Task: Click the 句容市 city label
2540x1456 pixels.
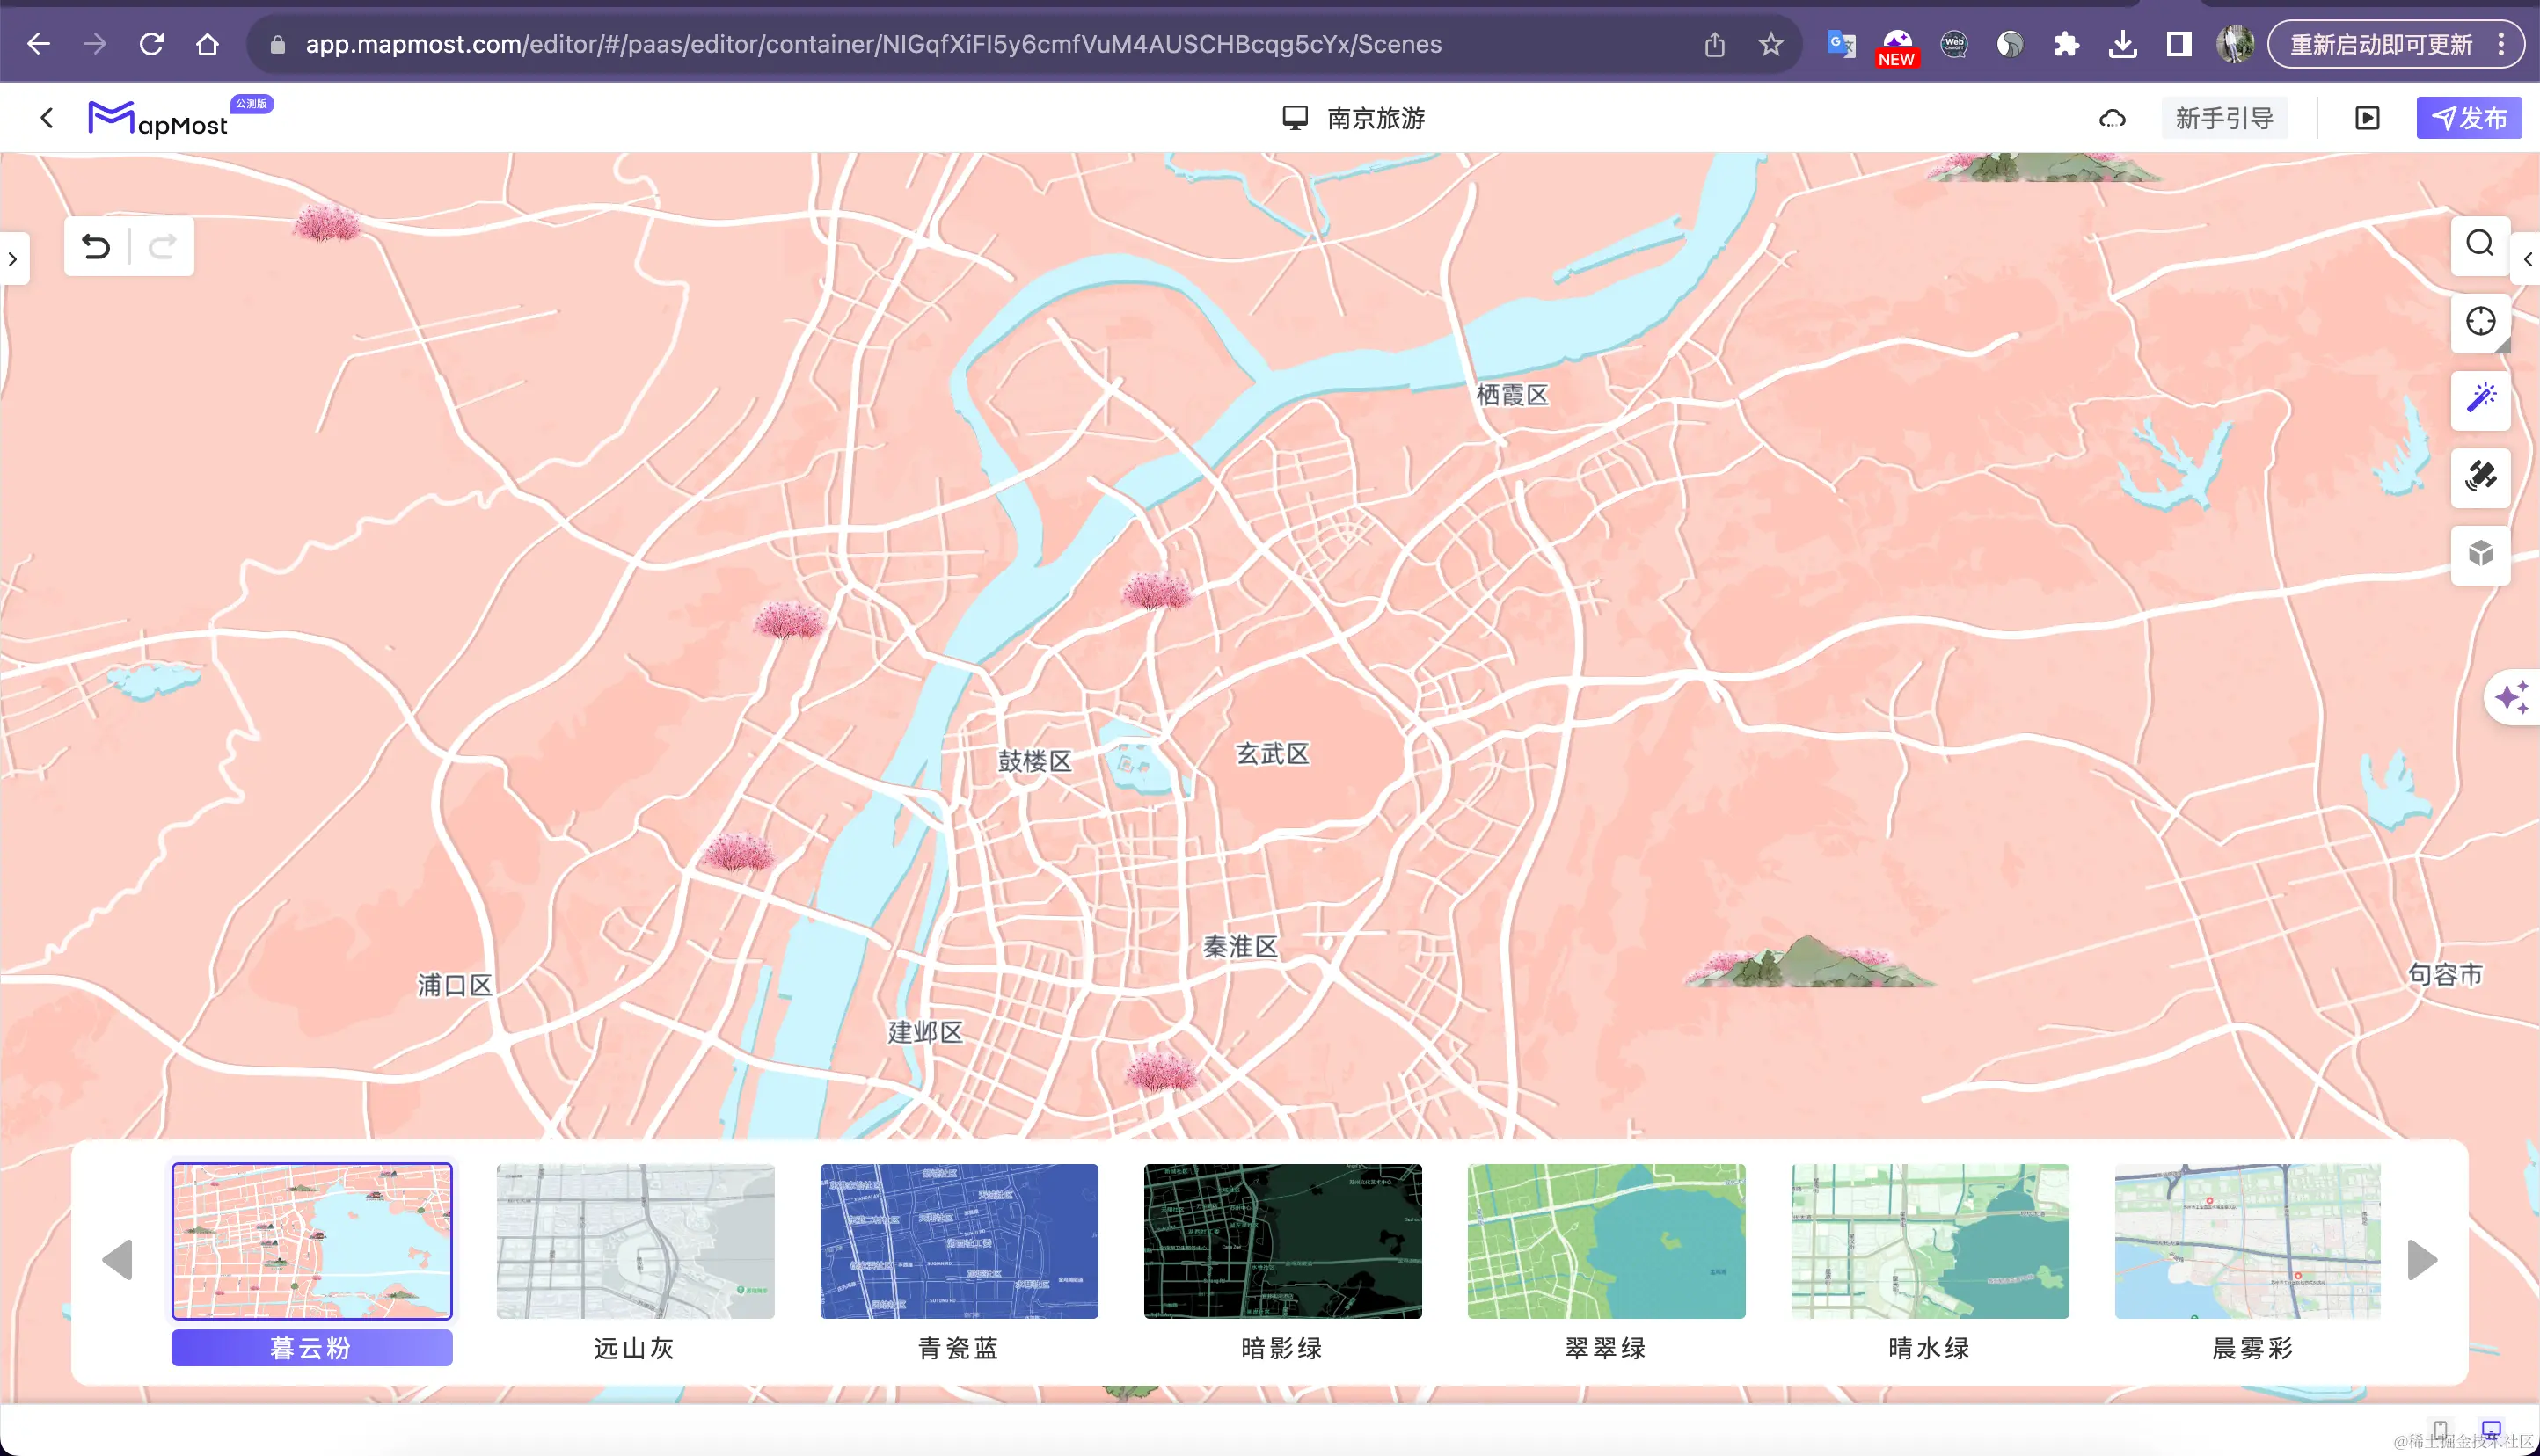Action: point(2444,974)
